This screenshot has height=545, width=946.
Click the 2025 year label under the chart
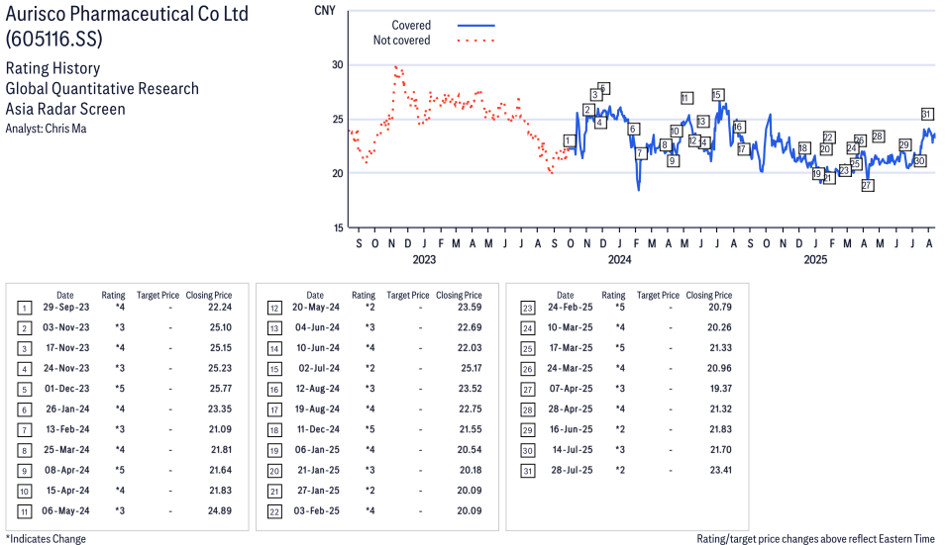(x=815, y=259)
